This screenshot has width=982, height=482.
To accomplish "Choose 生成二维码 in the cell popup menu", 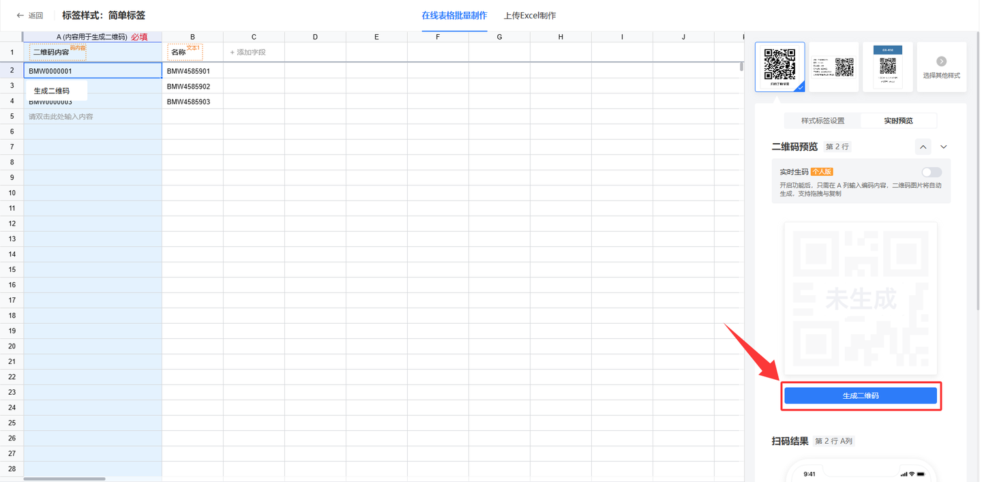I will pyautogui.click(x=52, y=91).
